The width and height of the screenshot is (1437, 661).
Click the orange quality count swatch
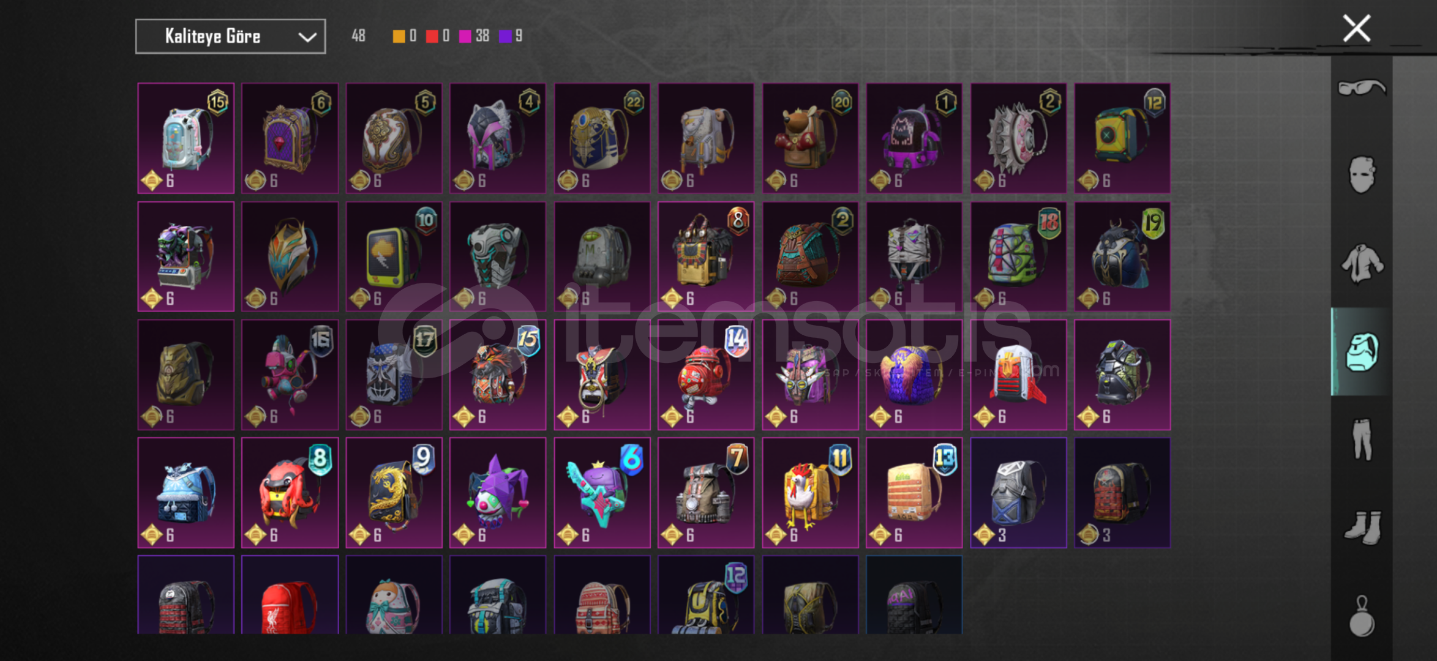tap(399, 36)
